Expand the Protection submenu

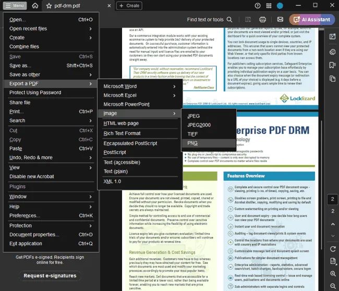click(x=51, y=225)
